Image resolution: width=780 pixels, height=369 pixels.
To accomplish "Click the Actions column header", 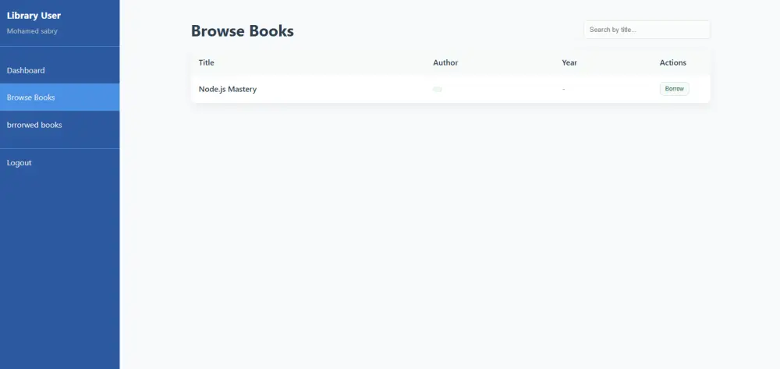I will click(x=672, y=62).
